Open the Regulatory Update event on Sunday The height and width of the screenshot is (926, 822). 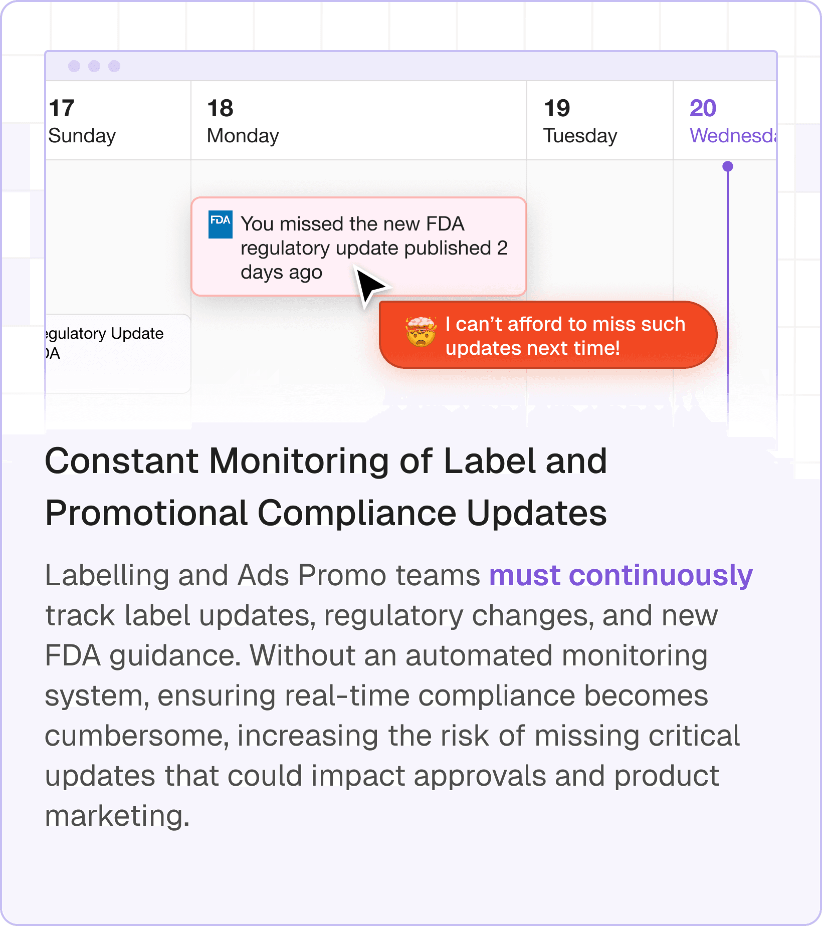point(118,353)
